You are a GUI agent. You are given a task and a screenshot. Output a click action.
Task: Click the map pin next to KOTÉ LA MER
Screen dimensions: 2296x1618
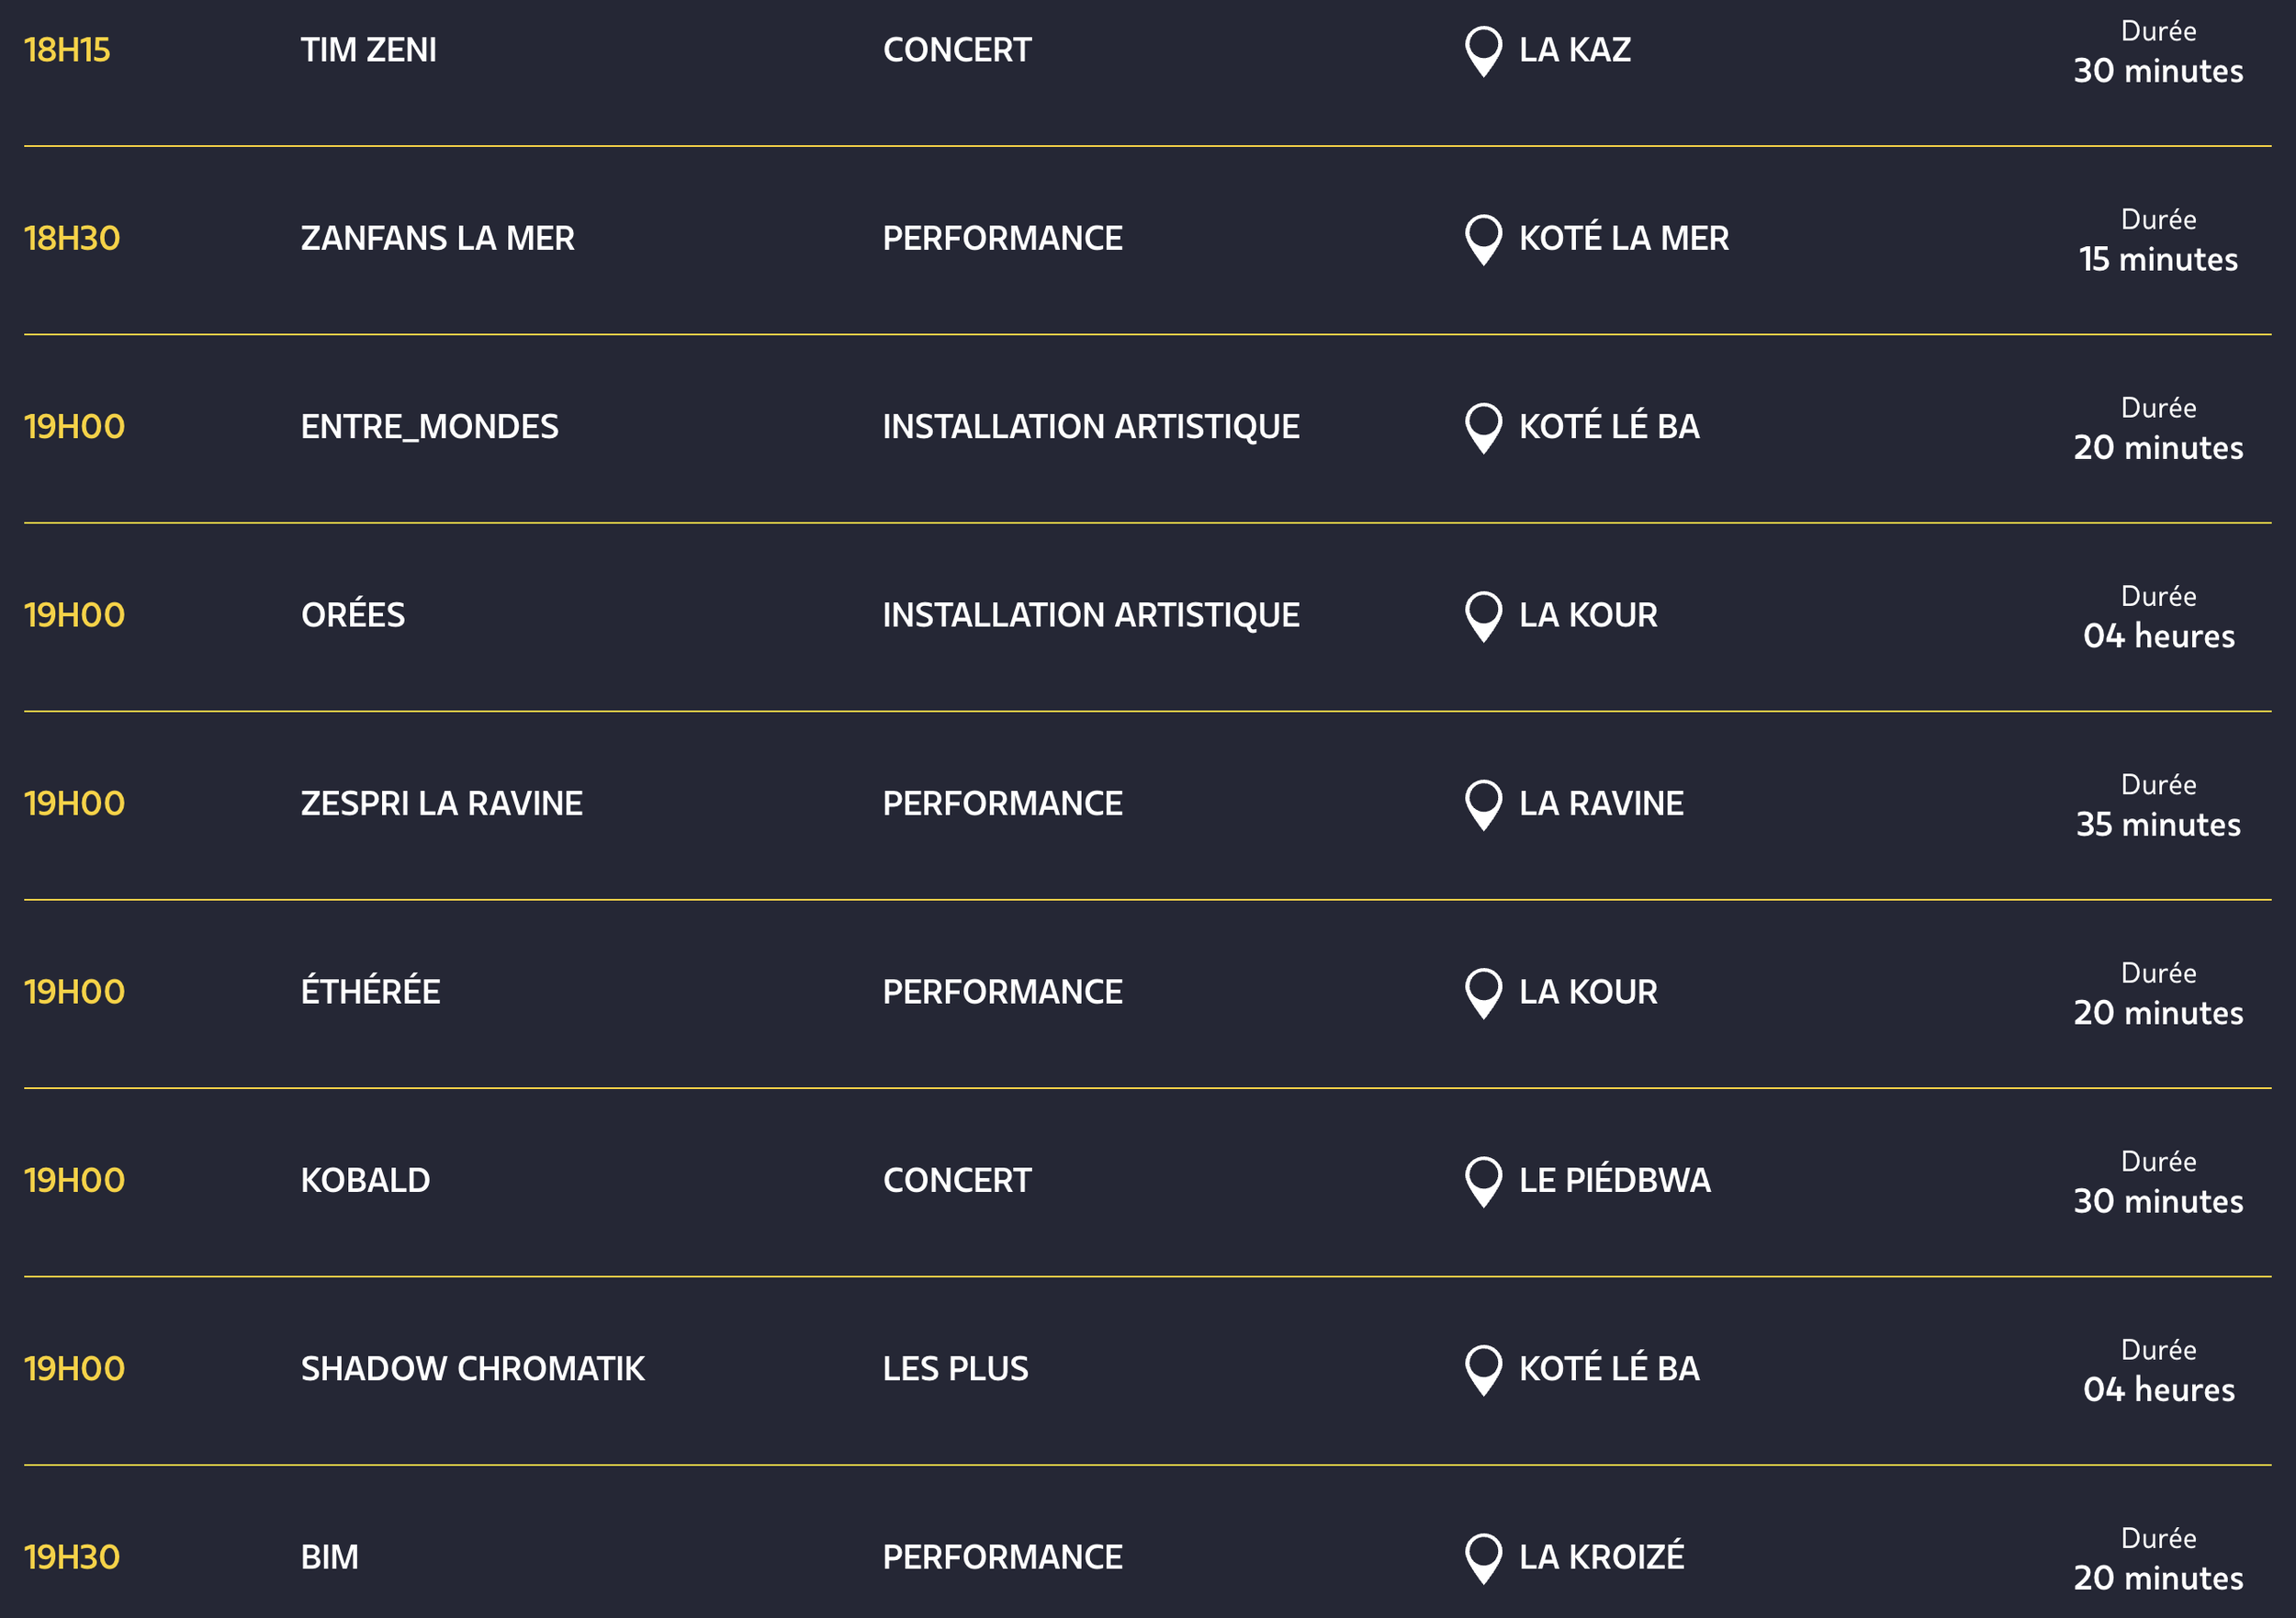click(x=1483, y=238)
